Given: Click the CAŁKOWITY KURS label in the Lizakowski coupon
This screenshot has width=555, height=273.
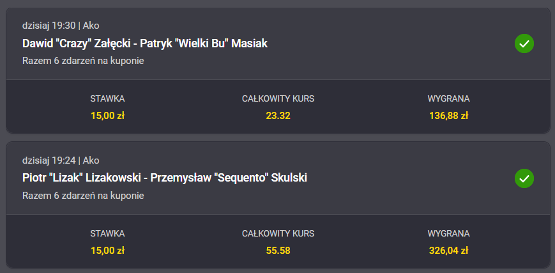Looking at the screenshot, I should click(x=278, y=233).
